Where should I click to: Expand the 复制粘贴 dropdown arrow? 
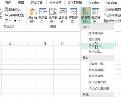pos(34,21)
